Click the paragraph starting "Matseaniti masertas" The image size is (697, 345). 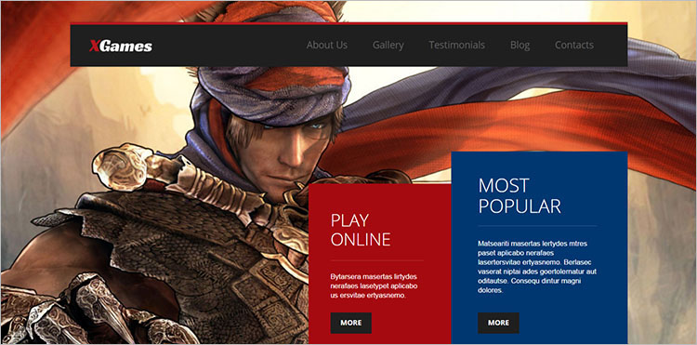coord(537,267)
